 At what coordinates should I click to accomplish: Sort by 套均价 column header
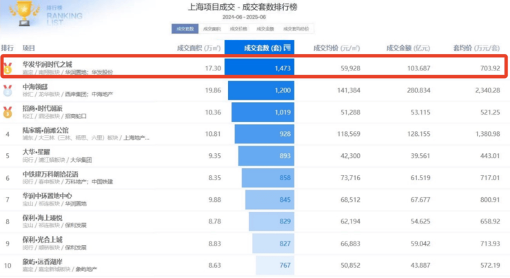(477, 48)
